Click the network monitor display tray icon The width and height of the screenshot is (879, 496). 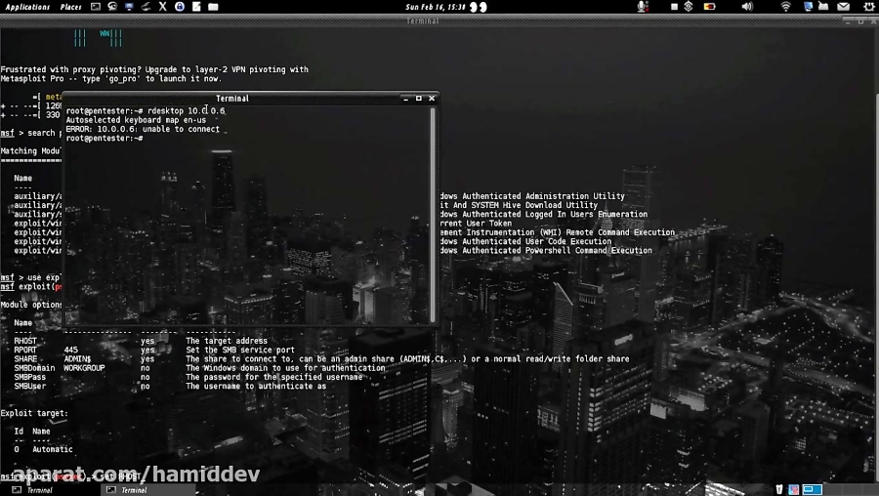808,7
